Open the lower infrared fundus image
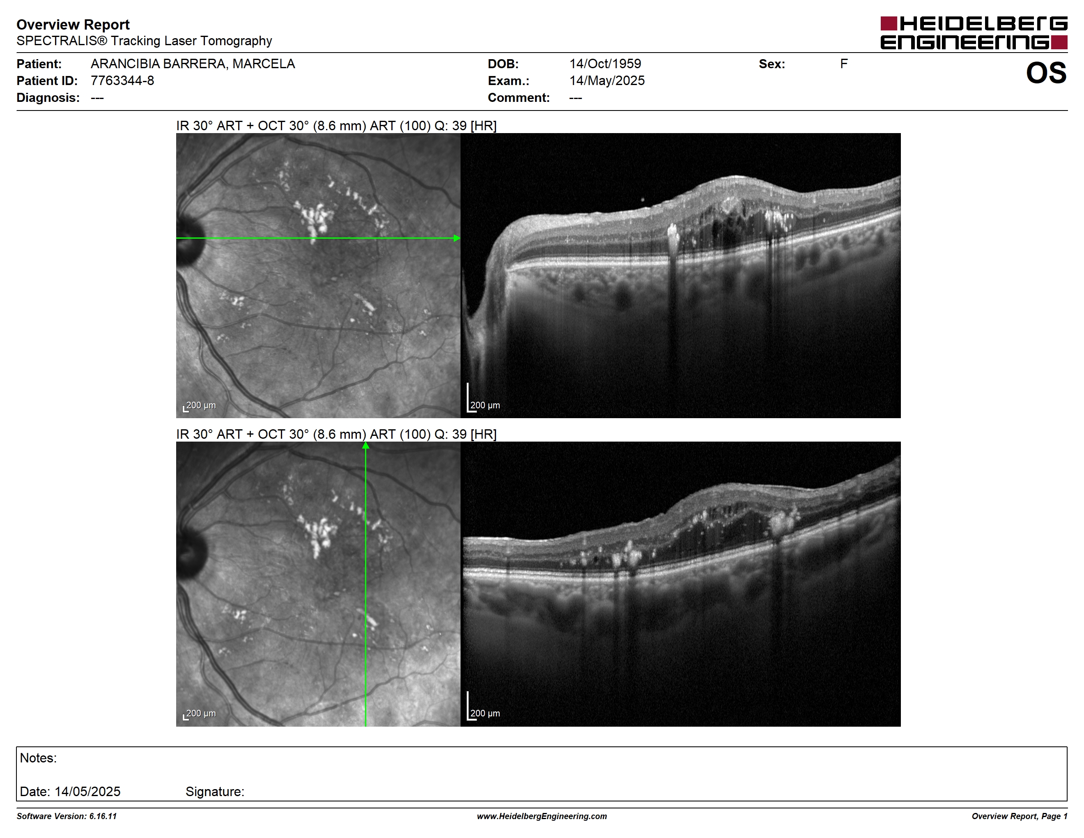The height and width of the screenshot is (838, 1084). [x=318, y=584]
